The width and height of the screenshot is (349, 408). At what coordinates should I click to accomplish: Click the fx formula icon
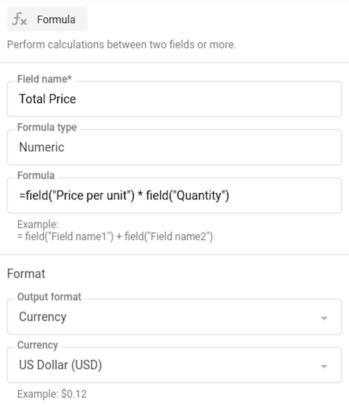click(x=20, y=19)
